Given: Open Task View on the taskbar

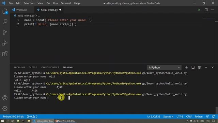Looking at the screenshot, I should click(x=13, y=121).
